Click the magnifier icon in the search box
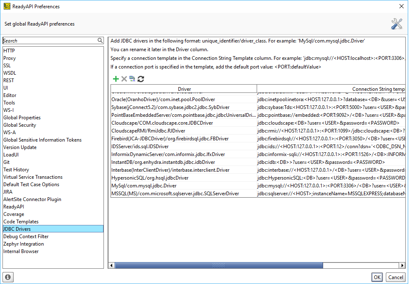409x284 pixels. click(x=100, y=40)
